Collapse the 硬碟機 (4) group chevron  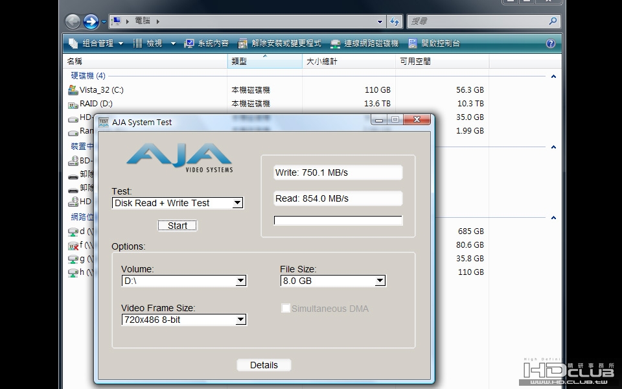(x=553, y=77)
